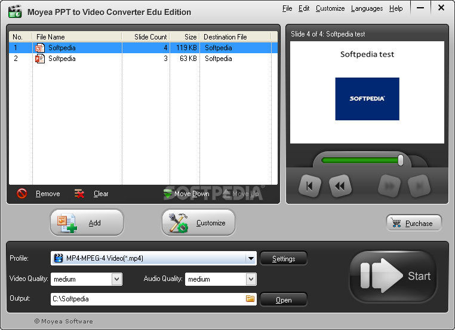Jump to the first slide in preview
455x330 pixels.
(x=310, y=186)
